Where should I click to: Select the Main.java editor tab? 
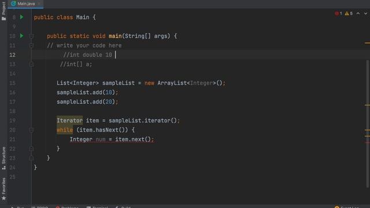click(26, 3)
